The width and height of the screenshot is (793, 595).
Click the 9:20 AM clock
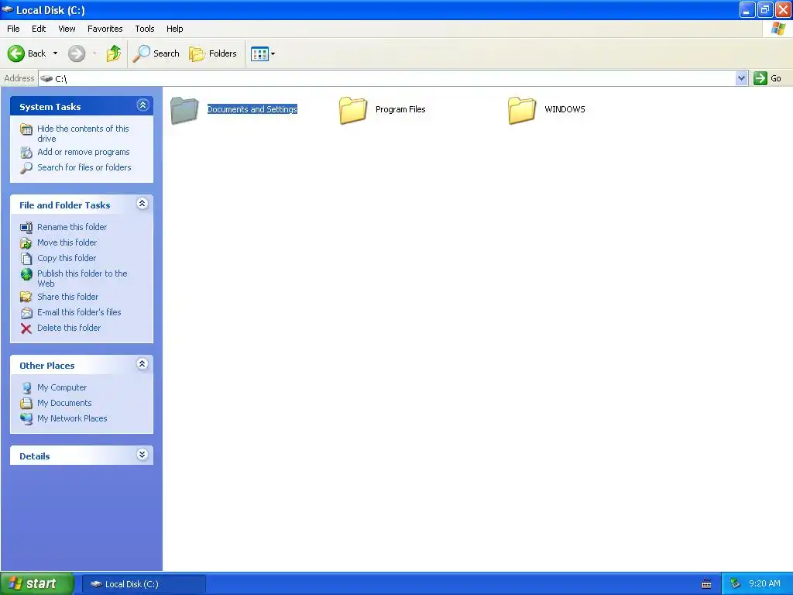[764, 584]
